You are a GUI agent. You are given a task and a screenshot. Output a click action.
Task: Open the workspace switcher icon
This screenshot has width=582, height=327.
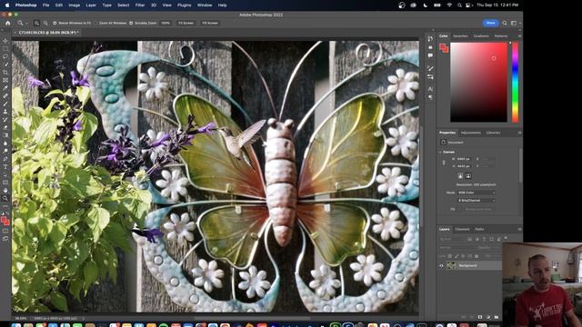514,23
